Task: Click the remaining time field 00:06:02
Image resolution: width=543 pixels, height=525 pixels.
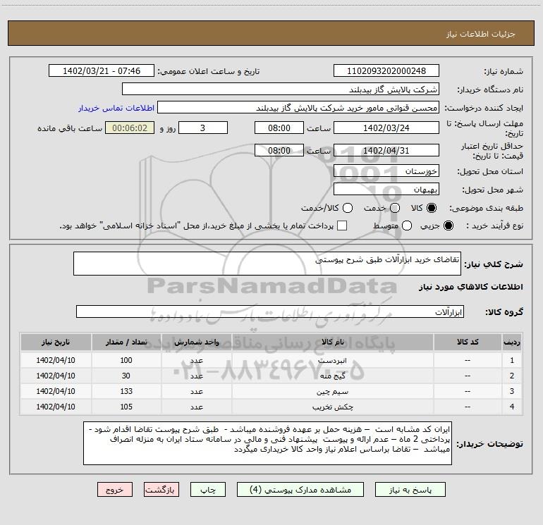Action: pyautogui.click(x=130, y=128)
